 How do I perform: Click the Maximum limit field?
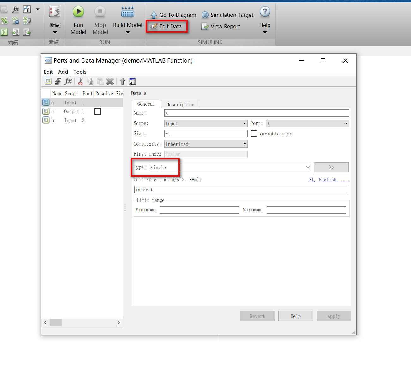tap(306, 210)
